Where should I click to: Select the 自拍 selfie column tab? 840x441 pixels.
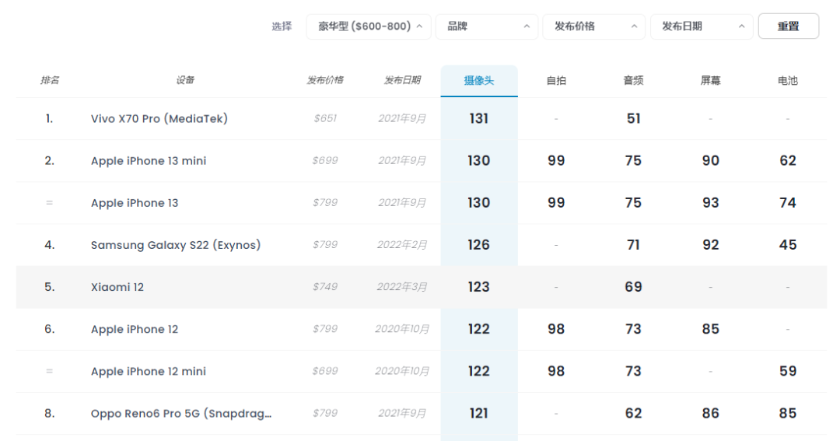click(x=556, y=80)
